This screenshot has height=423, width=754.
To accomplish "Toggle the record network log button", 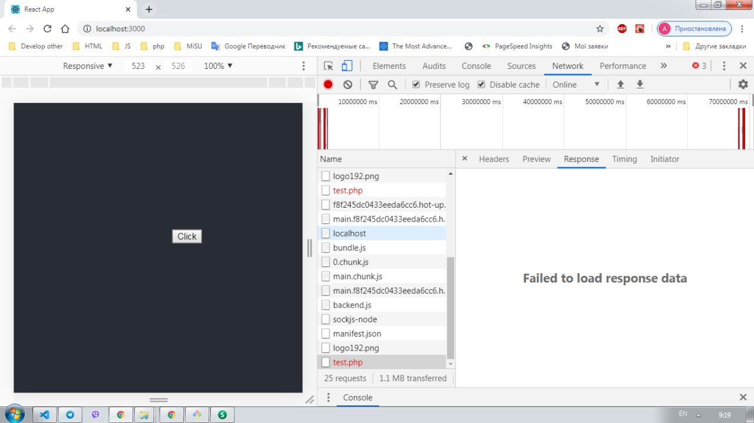I will (x=328, y=85).
